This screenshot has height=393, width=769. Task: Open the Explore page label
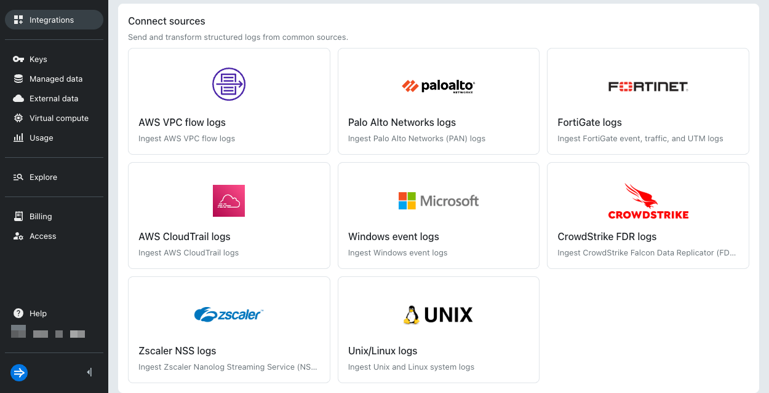[x=43, y=177]
